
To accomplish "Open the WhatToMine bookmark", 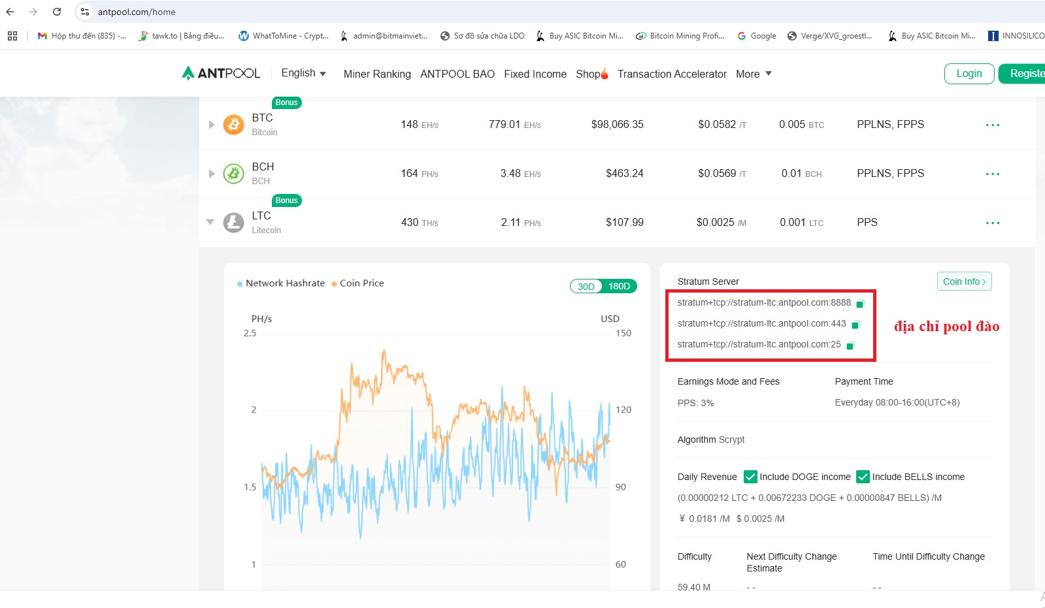I will tap(284, 36).
